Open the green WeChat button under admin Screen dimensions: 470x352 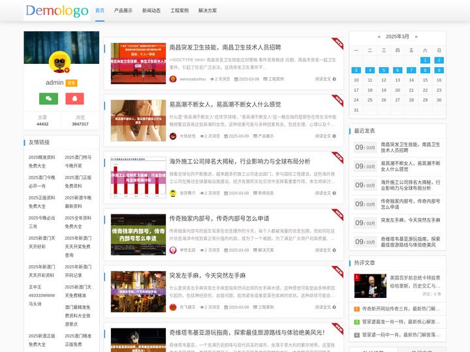point(48,98)
